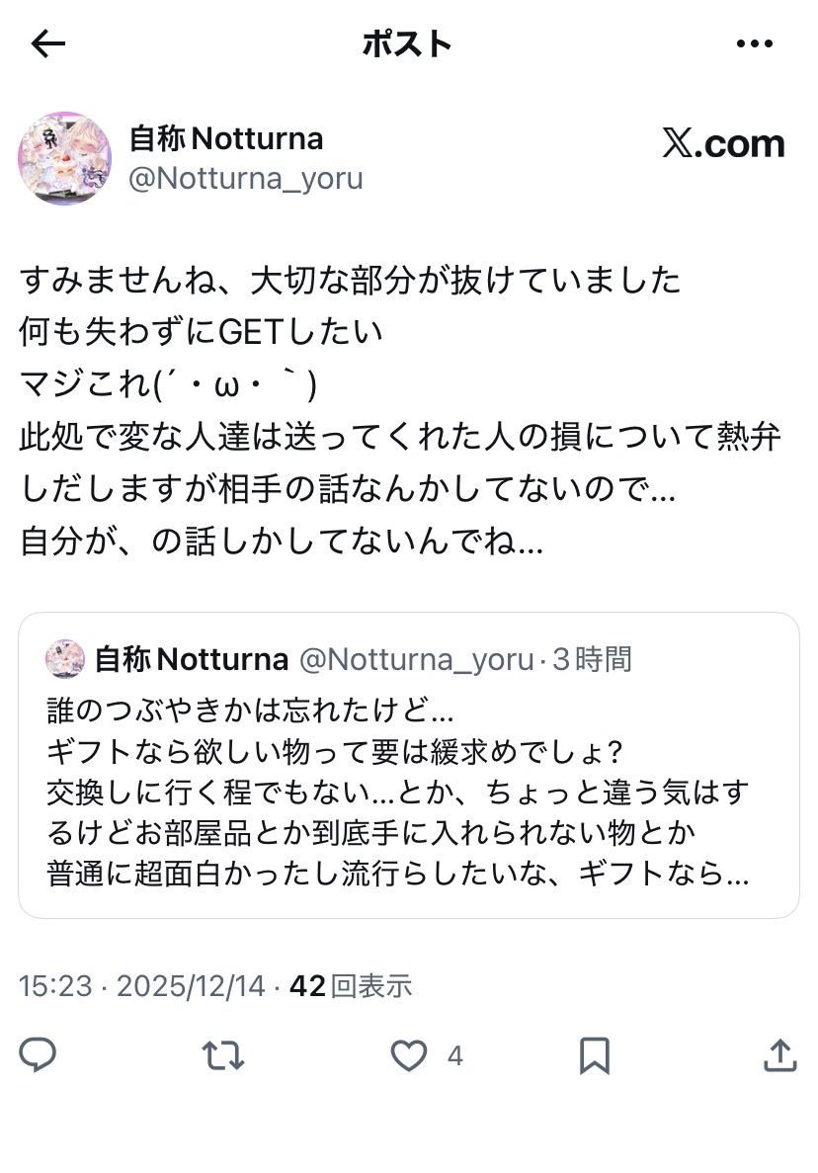Viewport: 818px width, 1173px height.
Task: Open the author's profile avatar
Action: (x=64, y=158)
